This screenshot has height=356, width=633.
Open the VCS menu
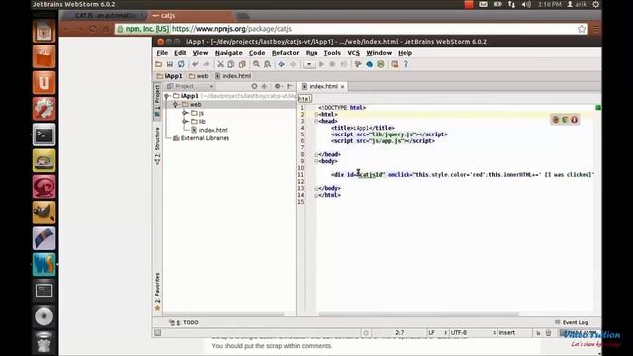point(354,53)
